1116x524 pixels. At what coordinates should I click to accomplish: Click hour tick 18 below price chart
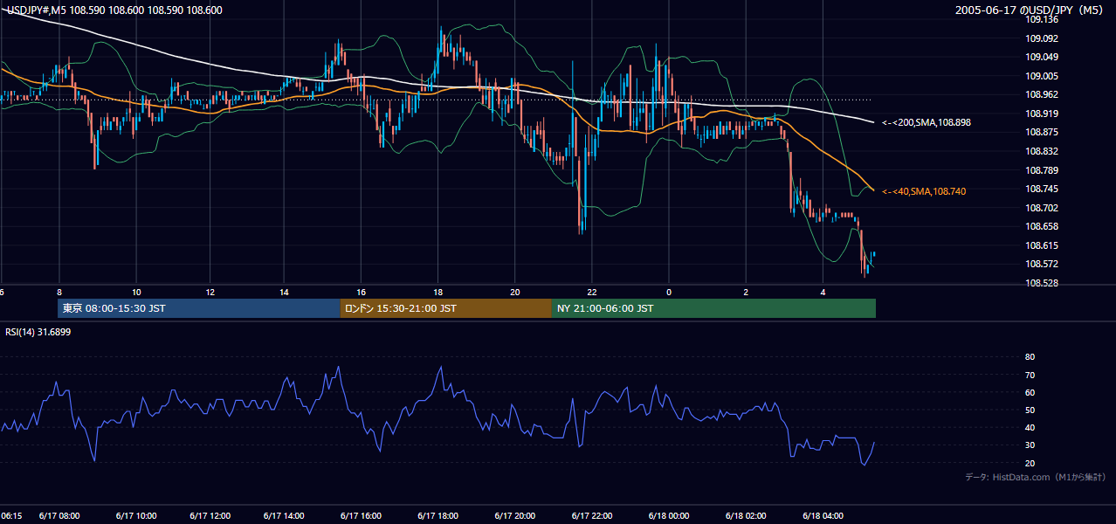pos(438,292)
